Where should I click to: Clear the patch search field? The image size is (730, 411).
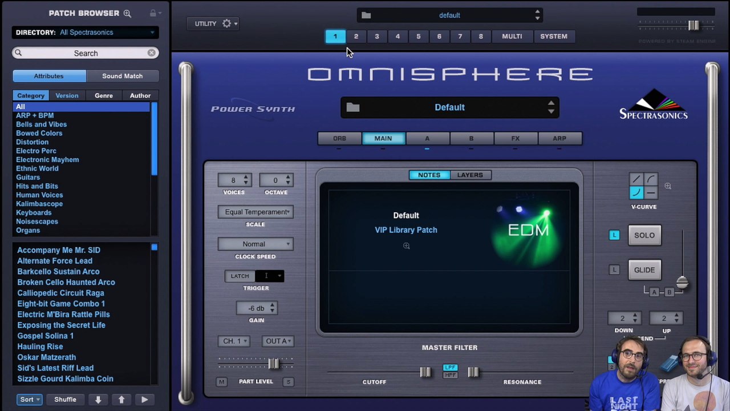tap(151, 53)
